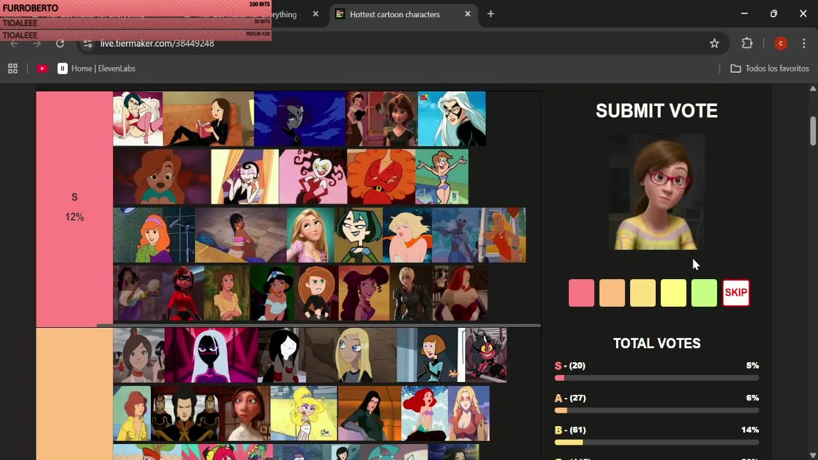Image resolution: width=818 pixels, height=460 pixels.
Task: Select the Daphne in purple dress thumbnail
Action: click(154, 234)
